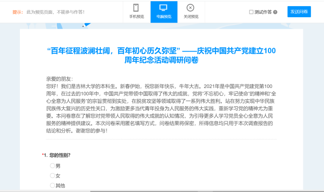Switch to the 手机预览 tab label
Screen dimensions: 324x192
click(136, 17)
